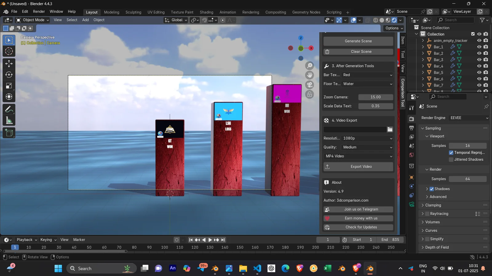Disable Temporal Reprojection sampling

point(451,152)
